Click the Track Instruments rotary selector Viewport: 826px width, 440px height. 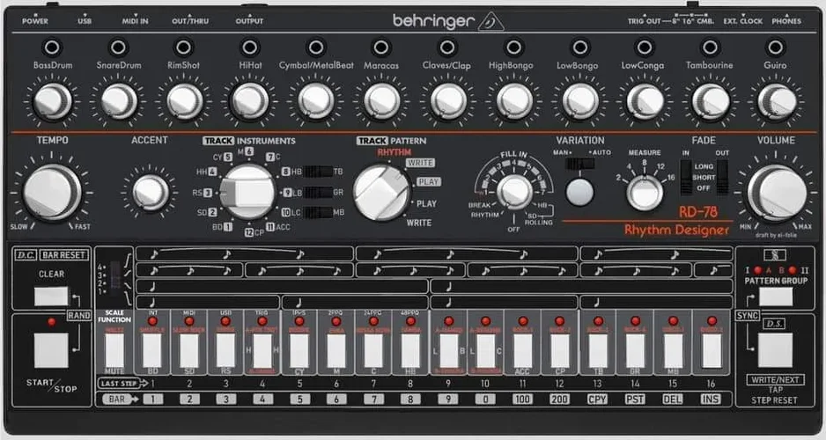[247, 192]
